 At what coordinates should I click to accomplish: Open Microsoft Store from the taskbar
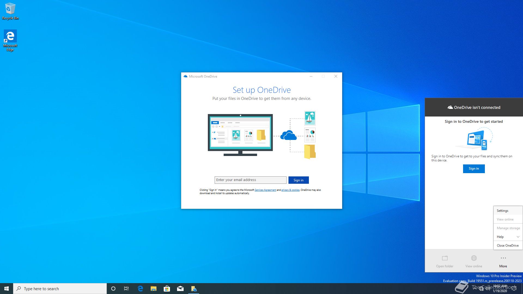167,289
